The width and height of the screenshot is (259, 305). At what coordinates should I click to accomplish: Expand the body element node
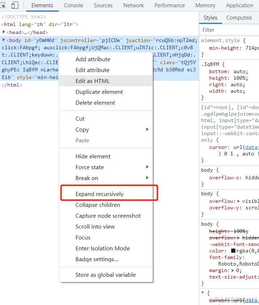[4, 40]
